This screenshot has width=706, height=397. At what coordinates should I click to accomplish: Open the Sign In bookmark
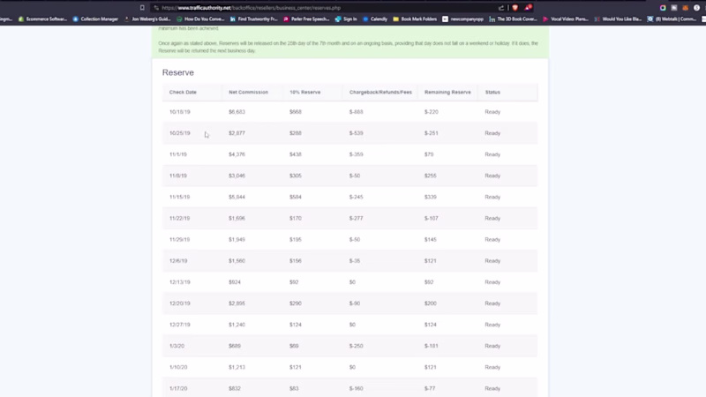346,19
